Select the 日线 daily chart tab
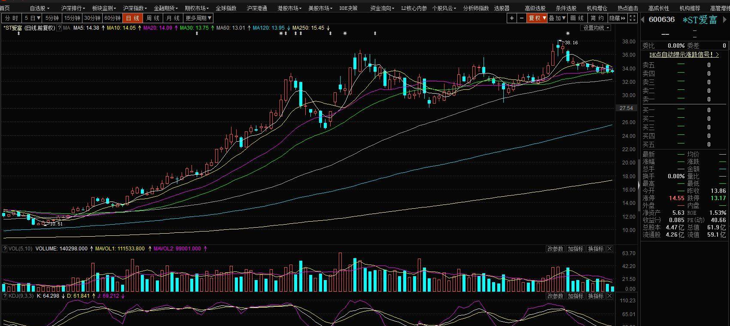The width and height of the screenshot is (730, 326). pyautogui.click(x=133, y=18)
